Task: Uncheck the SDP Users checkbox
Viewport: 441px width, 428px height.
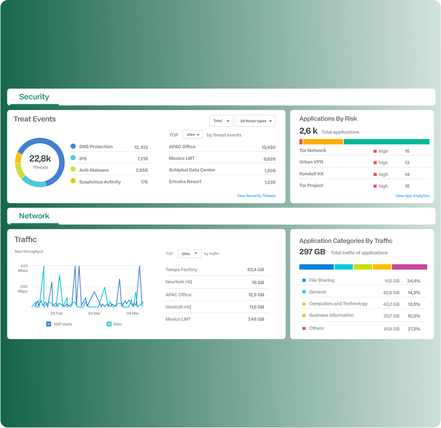Action: (x=49, y=324)
